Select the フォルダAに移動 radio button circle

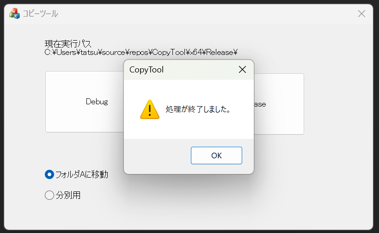coord(49,174)
